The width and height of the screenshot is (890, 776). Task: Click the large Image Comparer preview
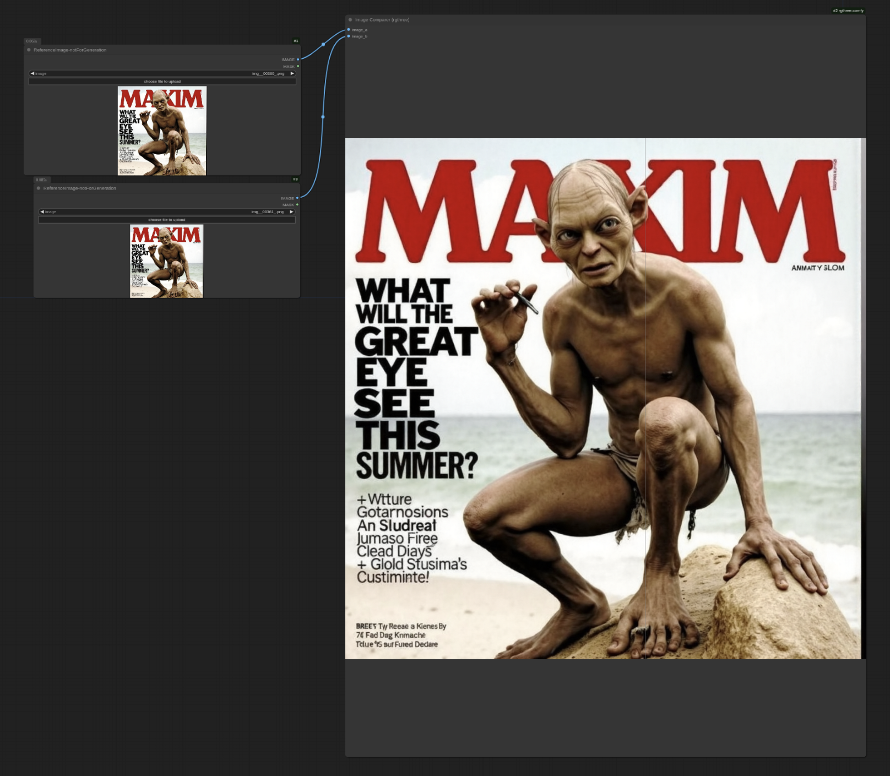(605, 398)
